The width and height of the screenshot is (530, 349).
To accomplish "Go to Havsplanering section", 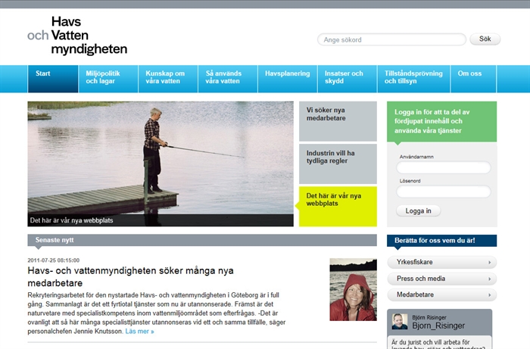I will [288, 79].
